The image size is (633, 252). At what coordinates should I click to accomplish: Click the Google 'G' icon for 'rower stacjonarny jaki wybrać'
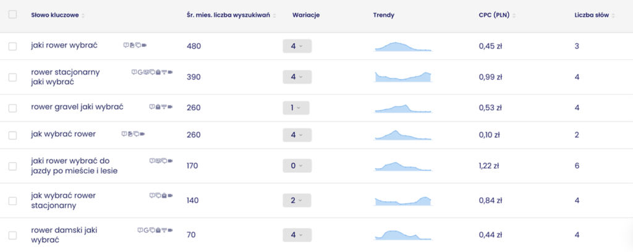point(139,72)
